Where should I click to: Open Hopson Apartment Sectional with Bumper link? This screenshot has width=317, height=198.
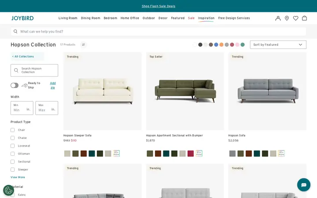(x=174, y=136)
